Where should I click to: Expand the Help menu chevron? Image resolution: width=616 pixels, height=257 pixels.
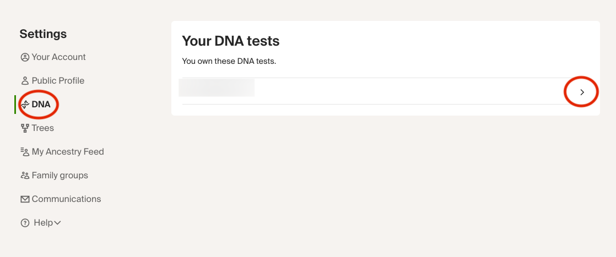tap(58, 223)
